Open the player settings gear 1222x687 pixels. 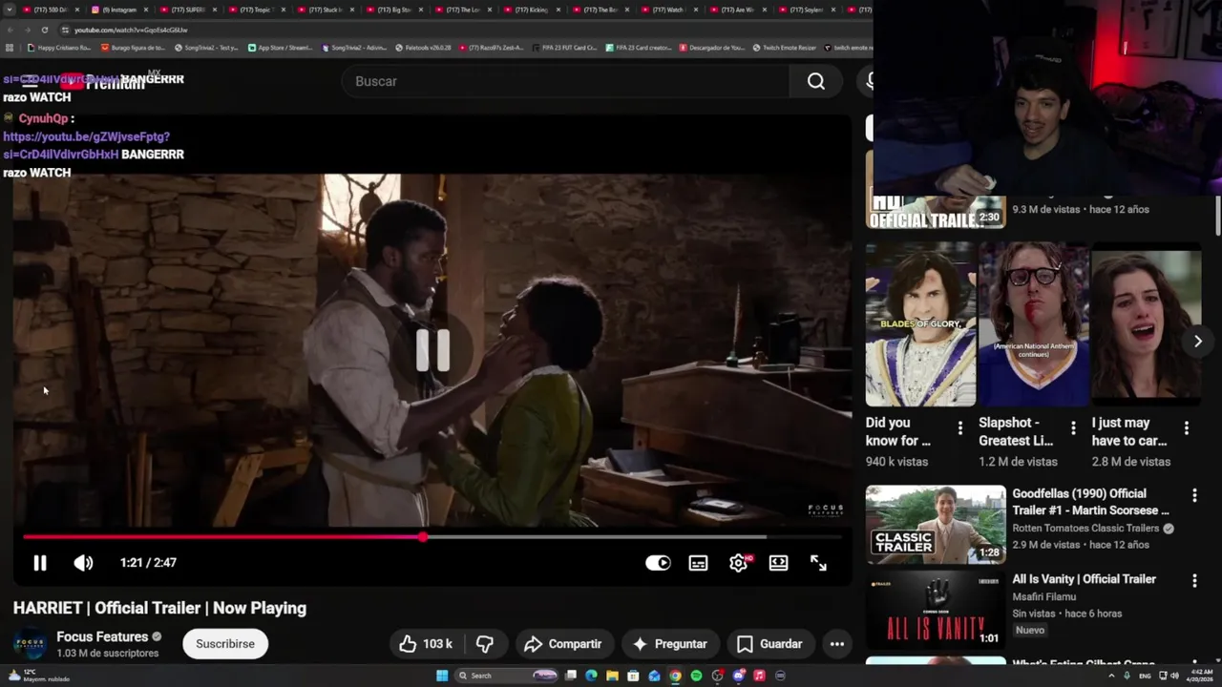coord(738,563)
